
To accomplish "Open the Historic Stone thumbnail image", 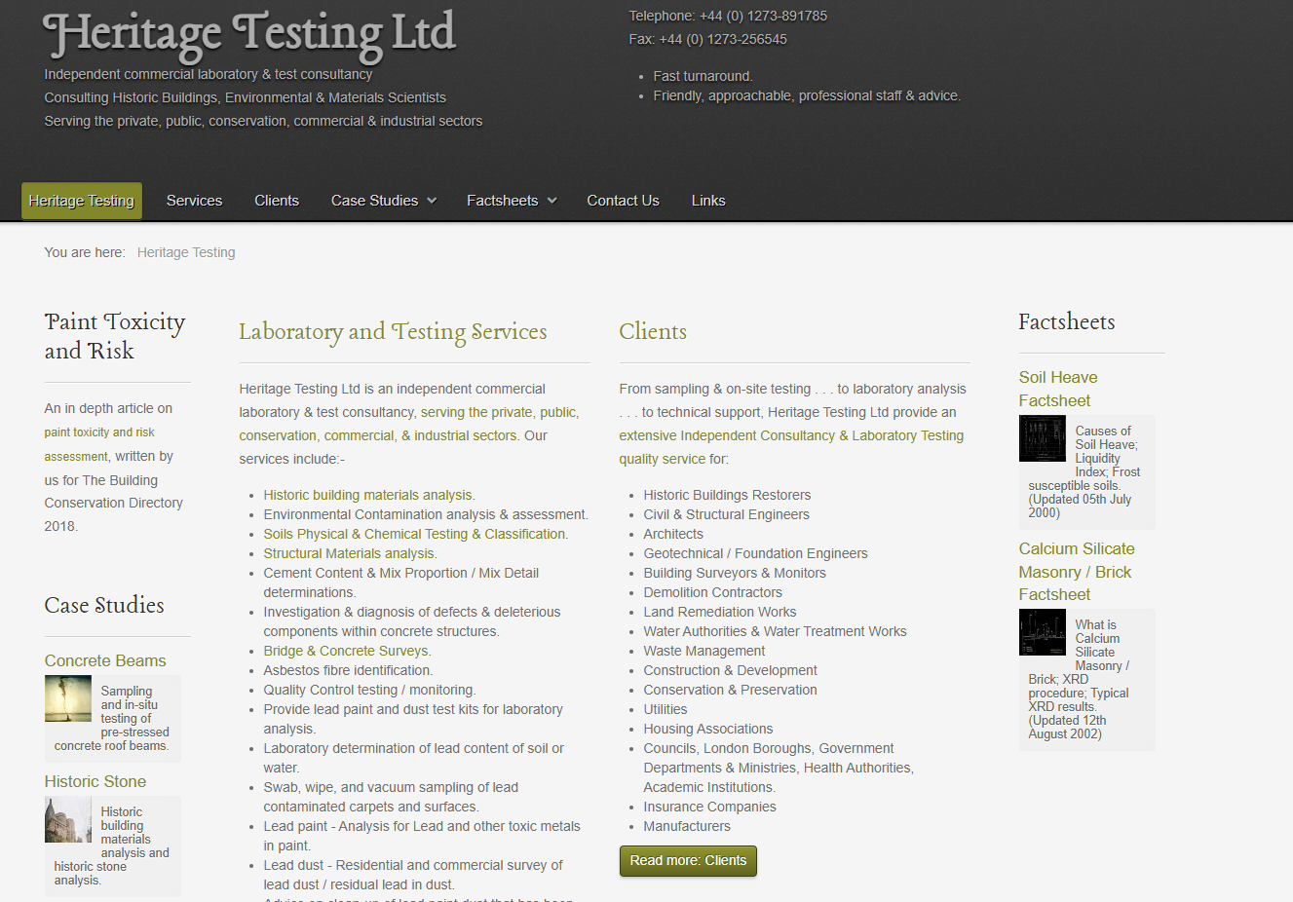I will 68,819.
